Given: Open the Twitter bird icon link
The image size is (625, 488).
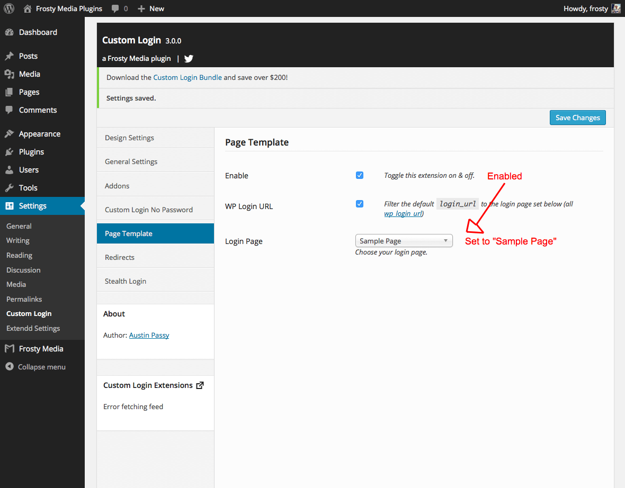Looking at the screenshot, I should (189, 59).
